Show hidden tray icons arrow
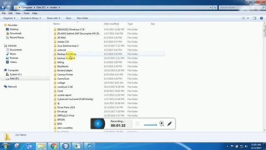The image size is (266, 150). pyautogui.click(x=227, y=146)
